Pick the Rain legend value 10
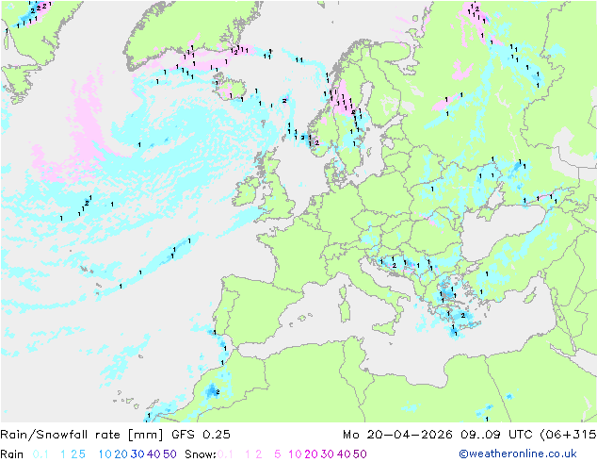597x462 pixels. coord(105,454)
